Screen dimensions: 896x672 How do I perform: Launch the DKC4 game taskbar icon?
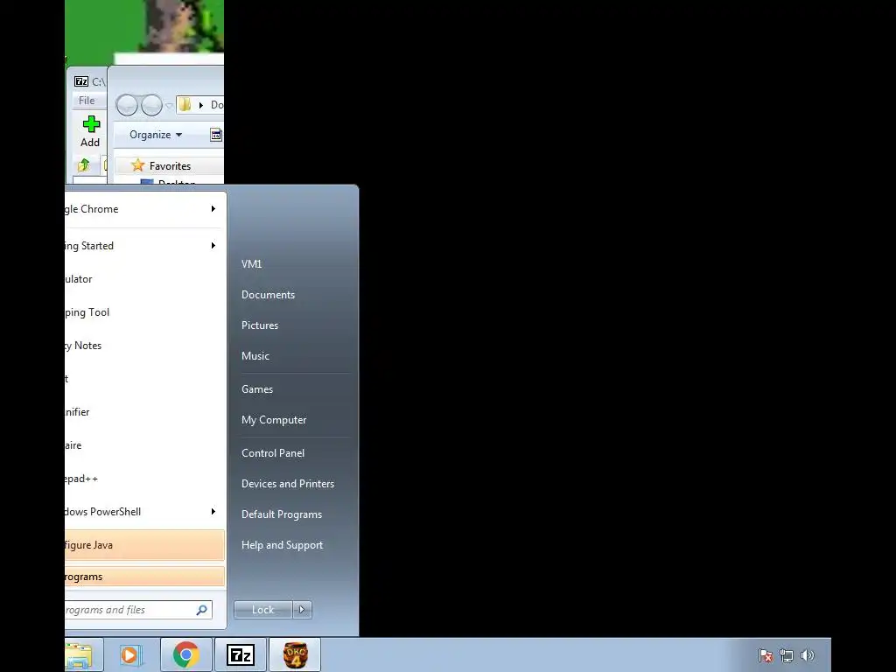tap(295, 654)
